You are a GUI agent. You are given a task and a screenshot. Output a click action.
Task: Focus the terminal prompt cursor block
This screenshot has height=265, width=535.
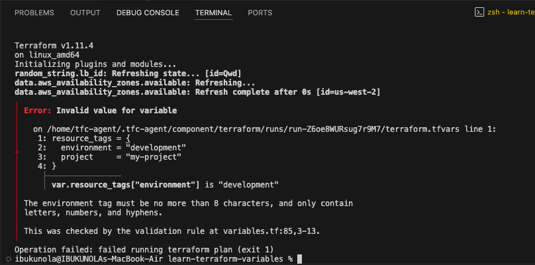299,259
